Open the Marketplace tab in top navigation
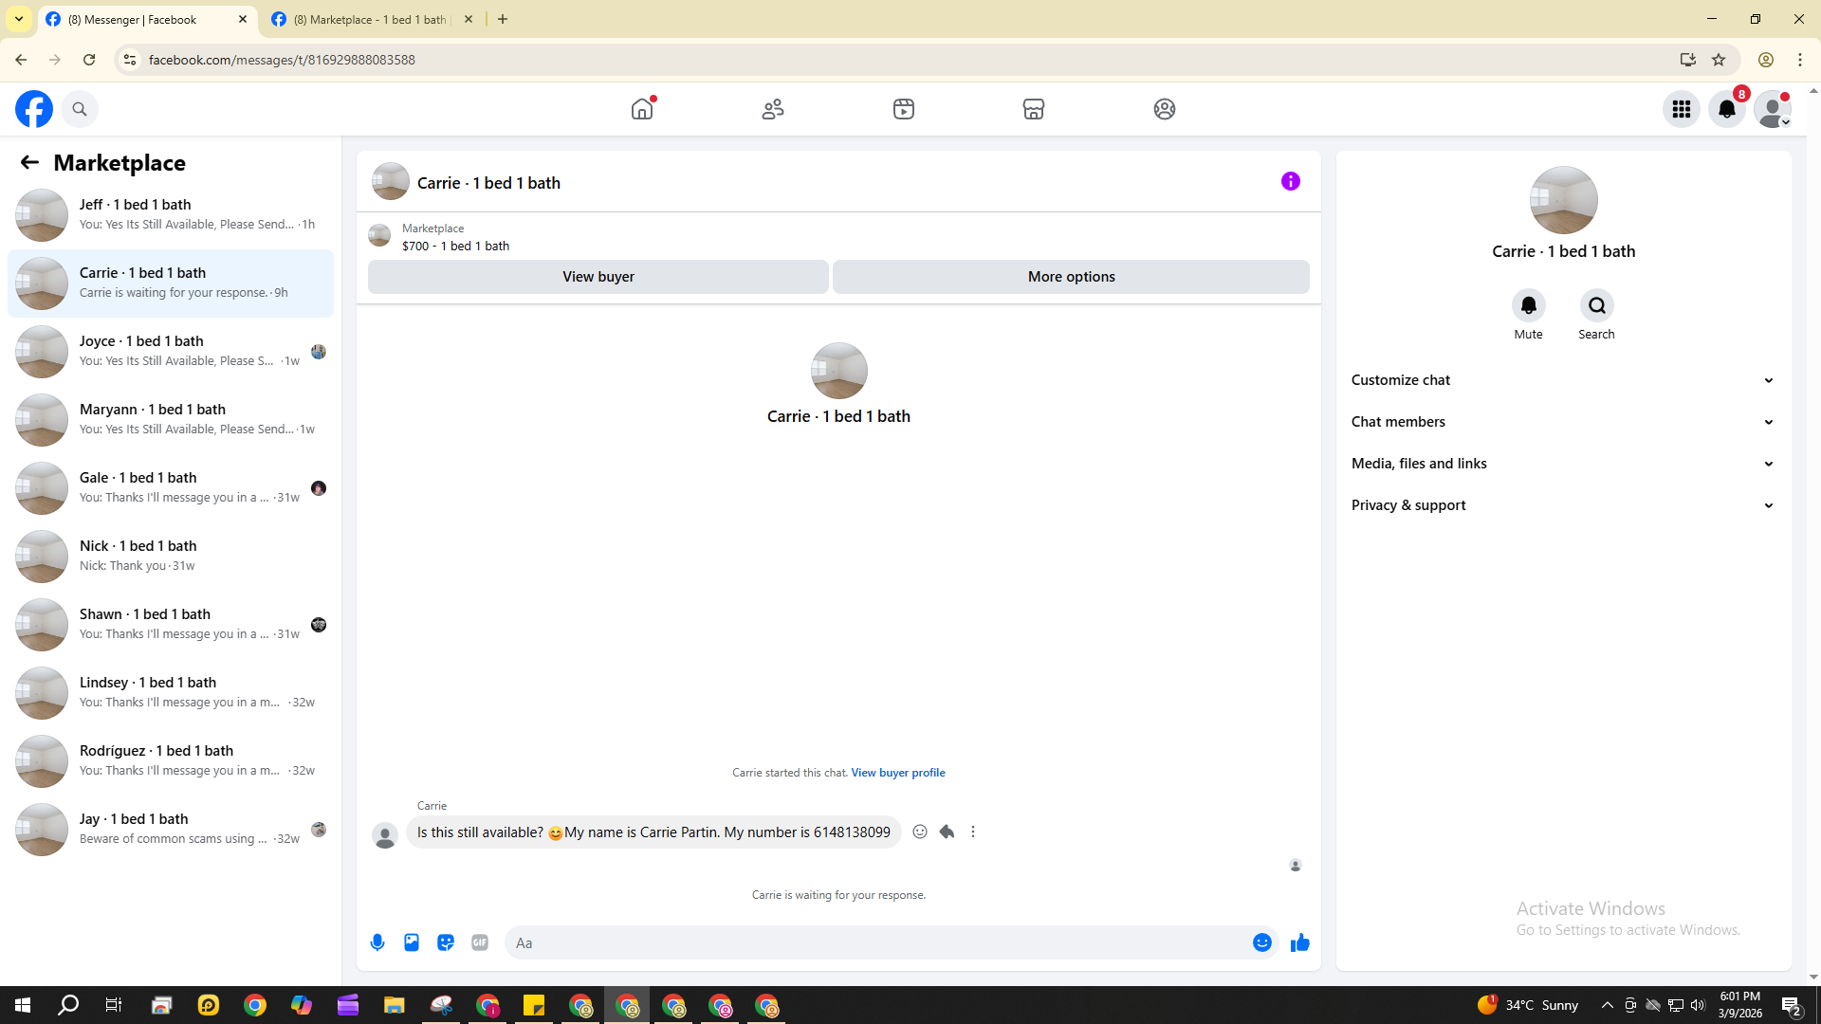Screen dimensions: 1821x1024 (1034, 109)
